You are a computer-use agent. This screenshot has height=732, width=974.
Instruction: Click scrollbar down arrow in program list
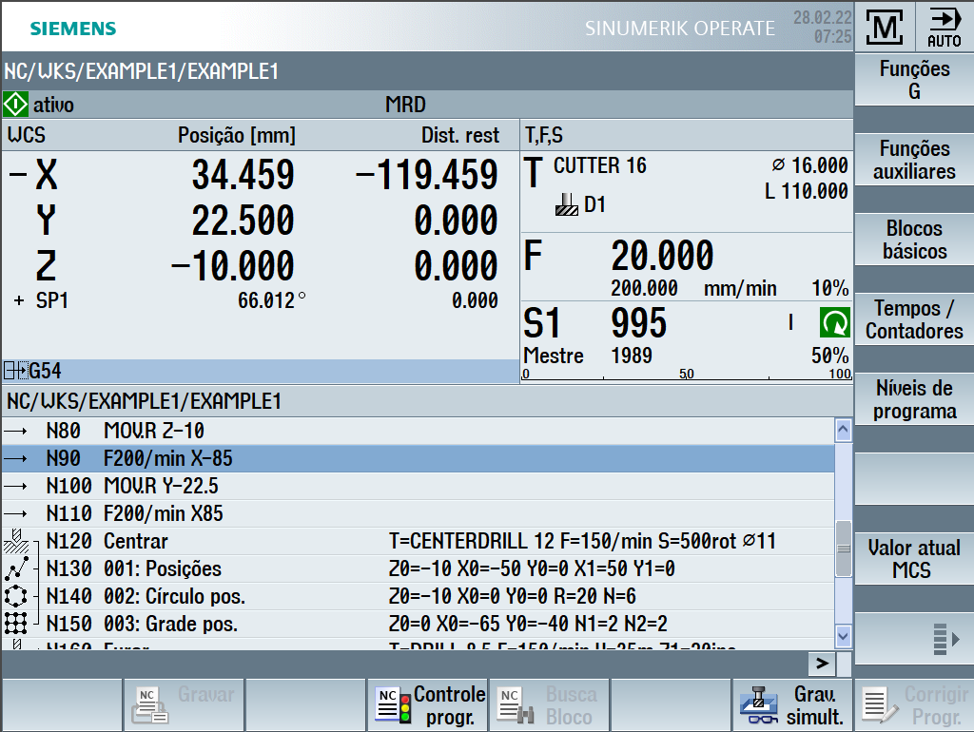[x=843, y=635]
